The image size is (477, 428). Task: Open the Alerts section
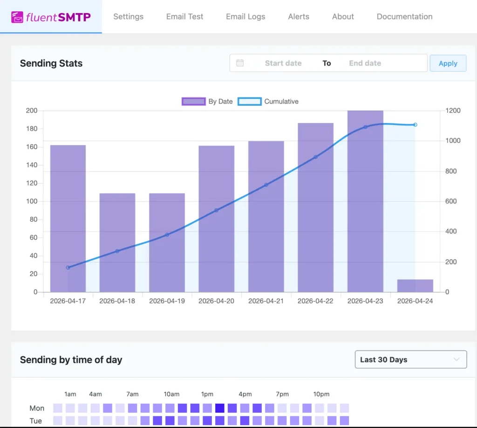tap(298, 16)
